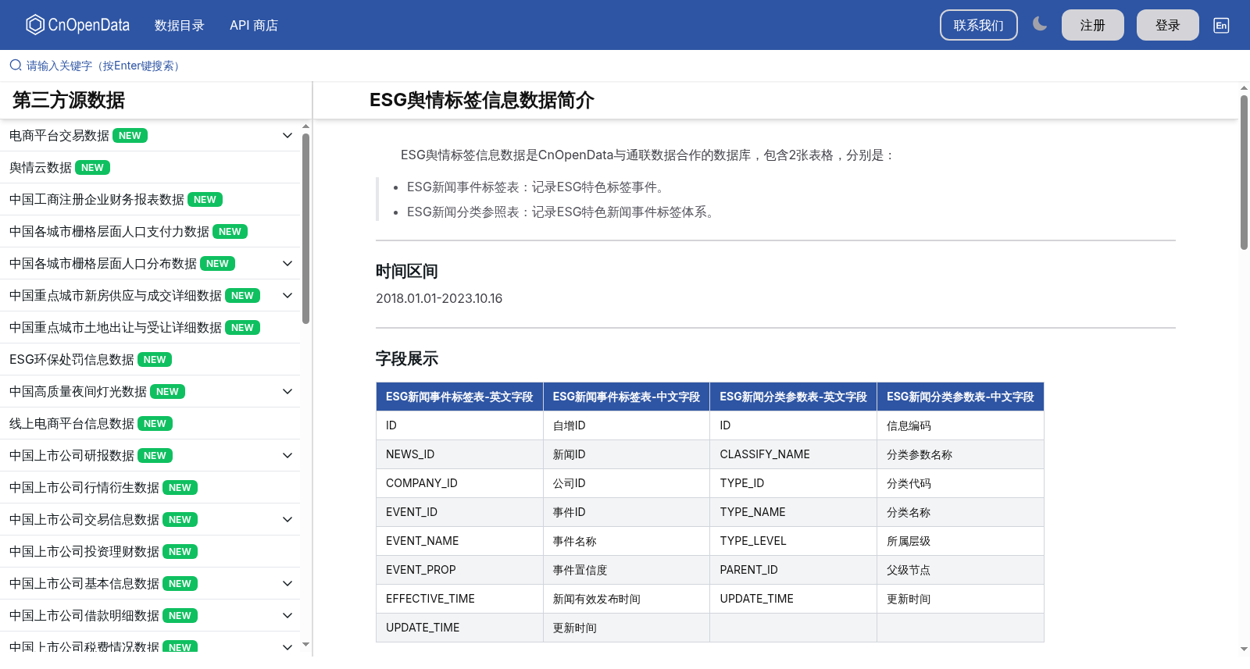Expand 中国上市公司基本信息数据 chevron
1250x669 pixels.
click(x=287, y=584)
